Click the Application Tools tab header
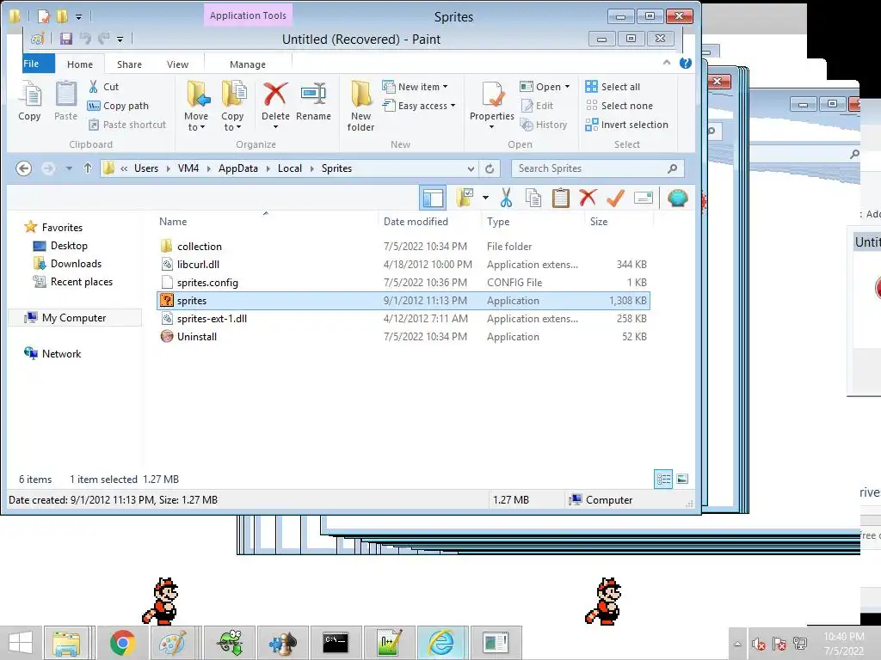 [x=248, y=15]
